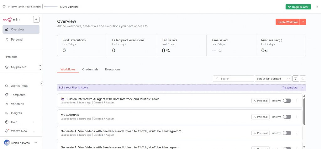
Task: Click the Time saved stat card
Action: click(231, 45)
